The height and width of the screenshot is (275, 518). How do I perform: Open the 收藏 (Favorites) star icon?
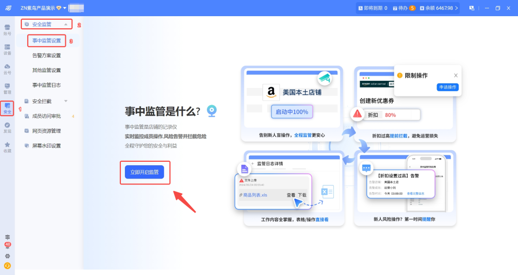coord(7,147)
